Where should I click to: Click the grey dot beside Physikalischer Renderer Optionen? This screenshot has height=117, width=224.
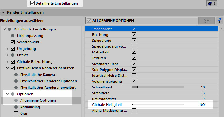coord(16,81)
